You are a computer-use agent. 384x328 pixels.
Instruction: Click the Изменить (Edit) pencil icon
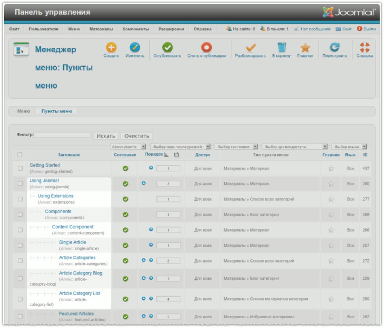pos(135,48)
